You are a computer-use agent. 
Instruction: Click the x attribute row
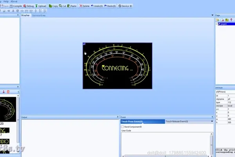(x=225, y=112)
